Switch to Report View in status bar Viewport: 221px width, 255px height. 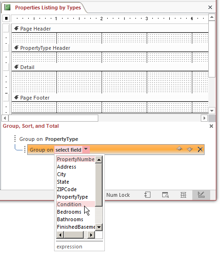coord(147,195)
